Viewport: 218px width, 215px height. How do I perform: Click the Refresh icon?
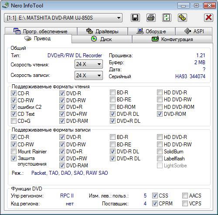pyautogui.click(x=167, y=18)
